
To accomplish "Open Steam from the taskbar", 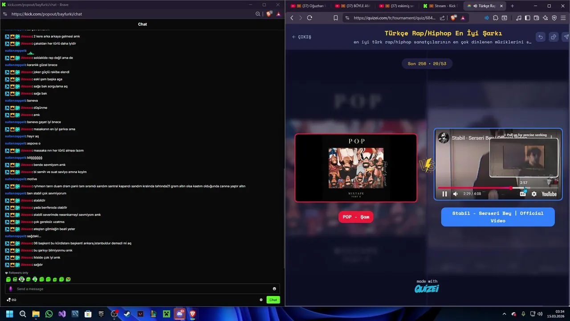I will click(x=127, y=314).
